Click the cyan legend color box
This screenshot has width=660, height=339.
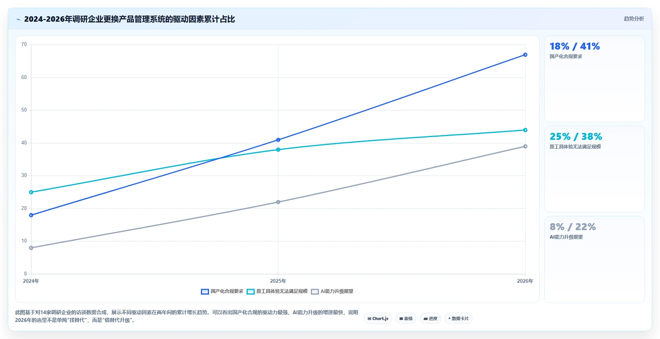[x=250, y=292]
